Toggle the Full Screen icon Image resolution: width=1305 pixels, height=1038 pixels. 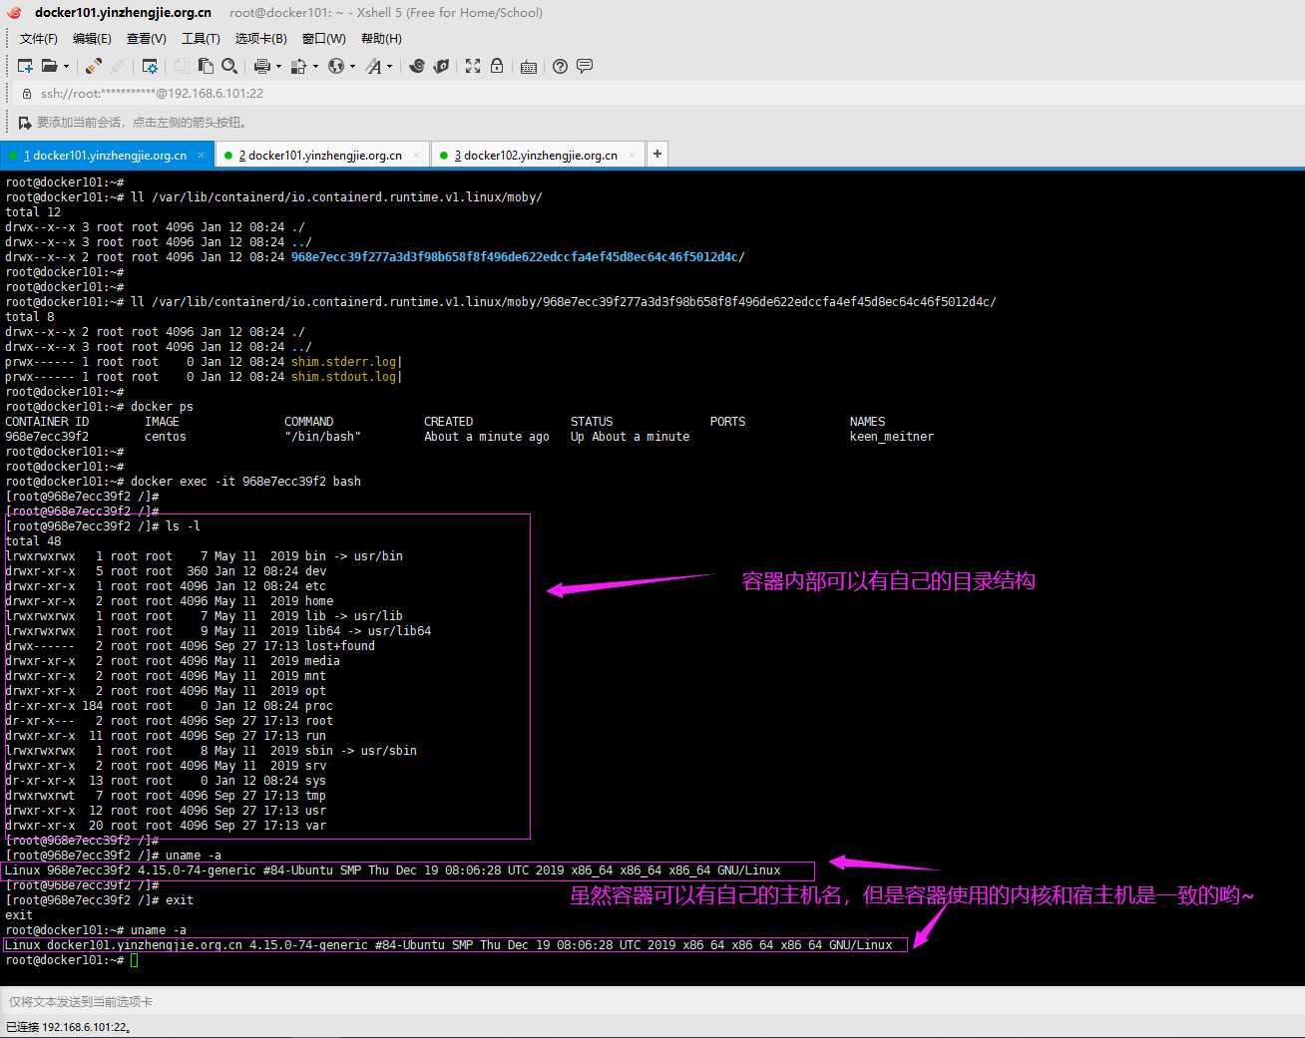click(473, 66)
